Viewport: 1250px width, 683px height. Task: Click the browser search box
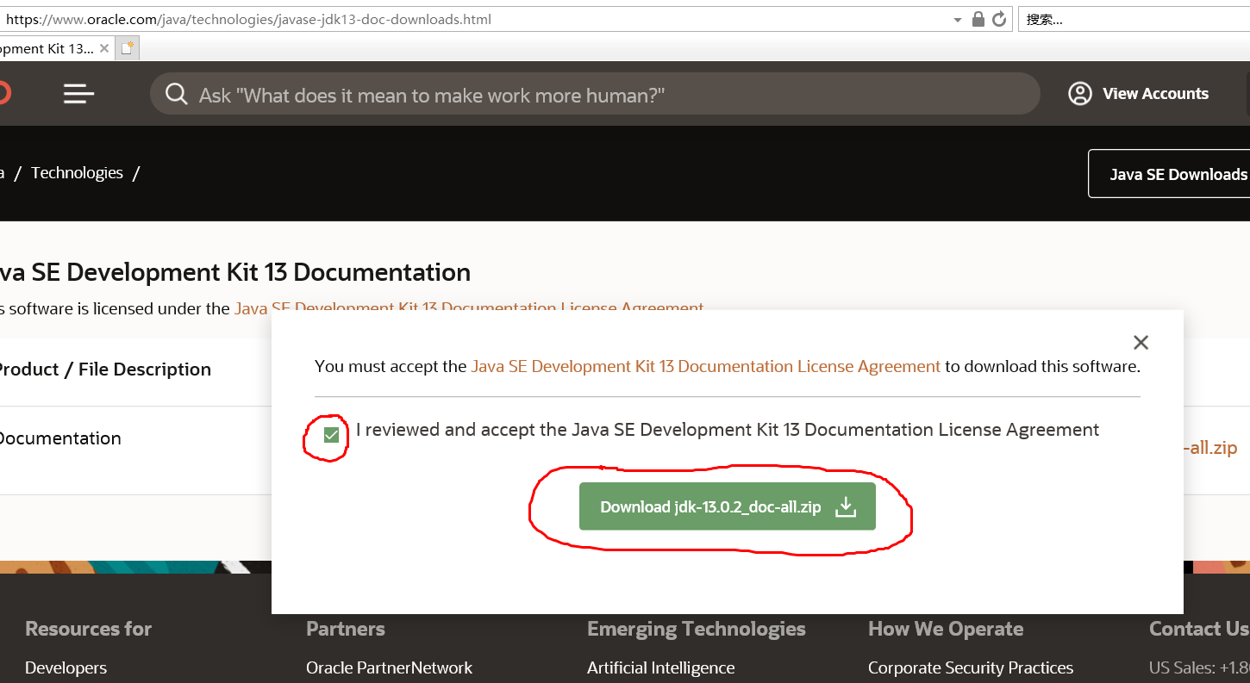[x=1134, y=19]
